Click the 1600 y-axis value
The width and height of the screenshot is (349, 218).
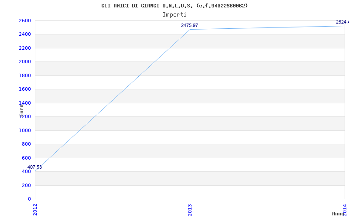click(x=25, y=89)
